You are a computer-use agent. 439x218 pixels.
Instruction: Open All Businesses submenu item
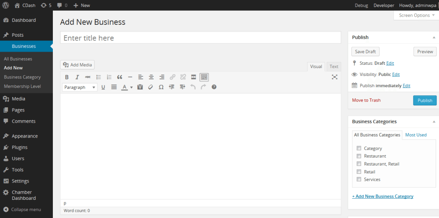18,59
